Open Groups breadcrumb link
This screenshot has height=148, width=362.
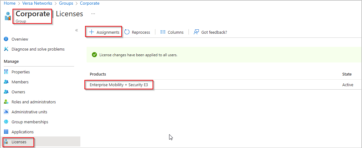click(x=66, y=3)
